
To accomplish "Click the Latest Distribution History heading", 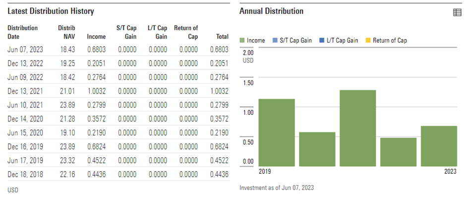I will pyautogui.click(x=51, y=11).
